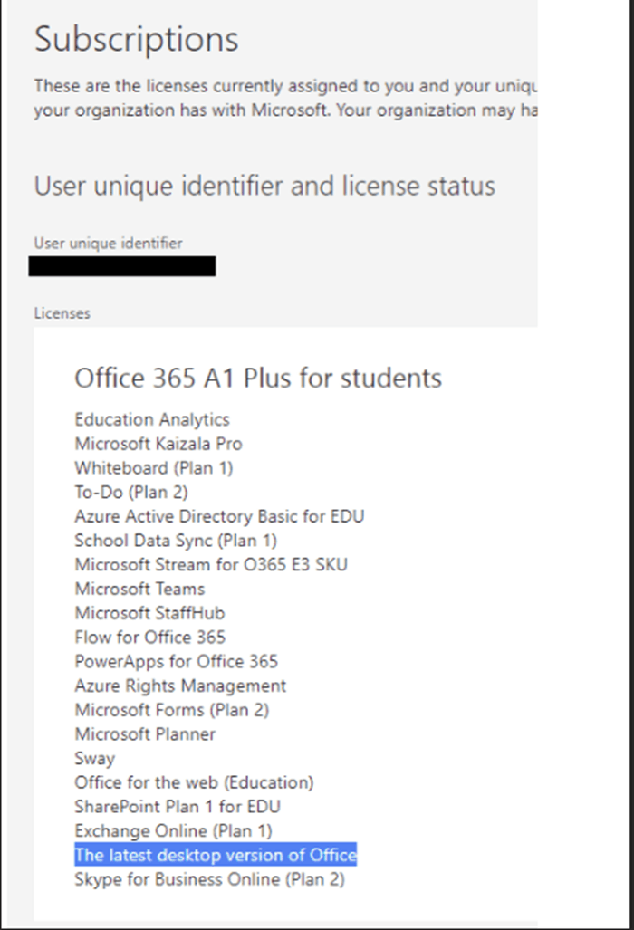The width and height of the screenshot is (634, 930).
Task: Select Office for the web (Education)
Action: (x=194, y=783)
